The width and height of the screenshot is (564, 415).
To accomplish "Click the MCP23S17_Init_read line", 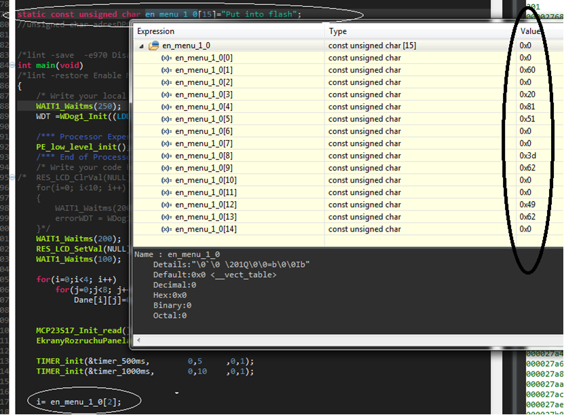I will (82, 330).
